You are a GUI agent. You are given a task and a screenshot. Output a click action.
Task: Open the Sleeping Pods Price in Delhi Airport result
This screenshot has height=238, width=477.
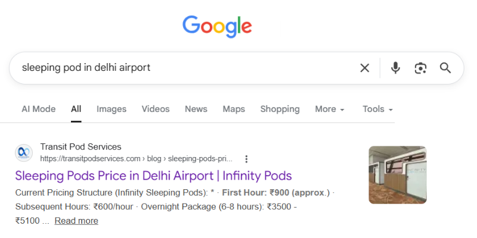coord(153,176)
